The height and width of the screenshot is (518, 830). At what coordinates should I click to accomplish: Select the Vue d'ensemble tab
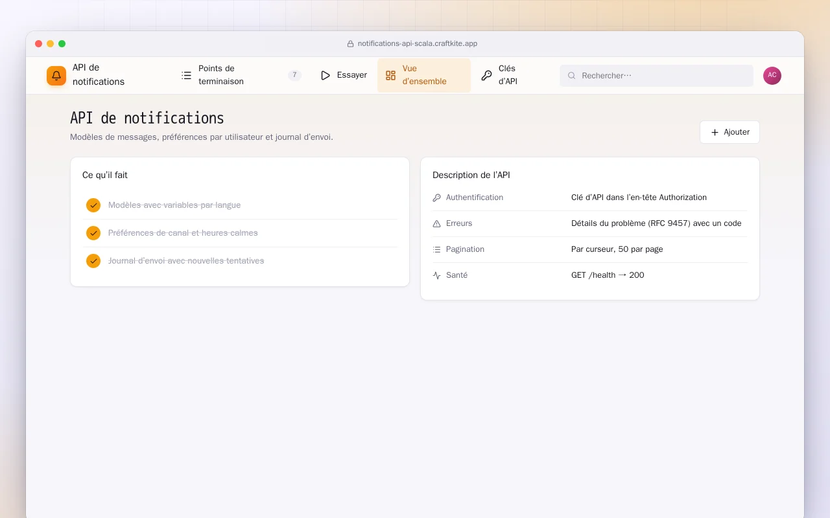click(x=424, y=75)
